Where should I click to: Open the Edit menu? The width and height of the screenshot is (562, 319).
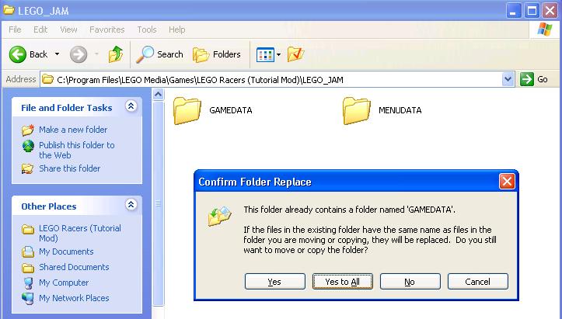coord(40,29)
